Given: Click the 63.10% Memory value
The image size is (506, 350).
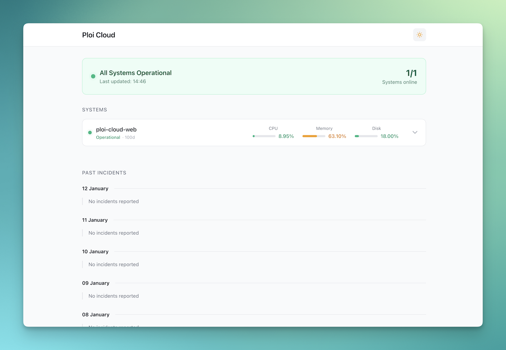Looking at the screenshot, I should click(x=337, y=136).
